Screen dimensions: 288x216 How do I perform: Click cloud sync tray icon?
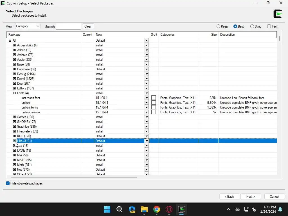[x=238, y=209]
